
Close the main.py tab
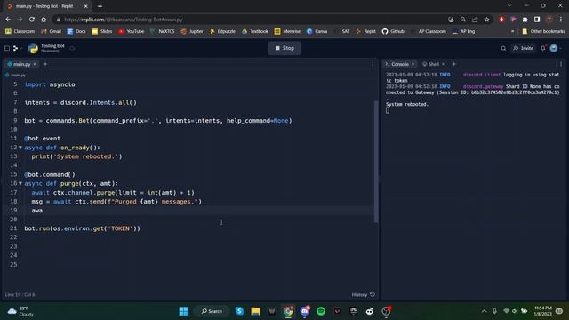point(35,64)
